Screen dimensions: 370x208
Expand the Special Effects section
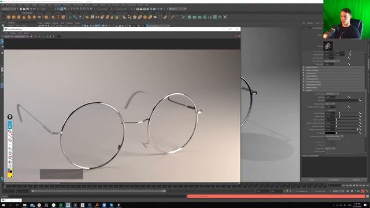tap(334, 76)
